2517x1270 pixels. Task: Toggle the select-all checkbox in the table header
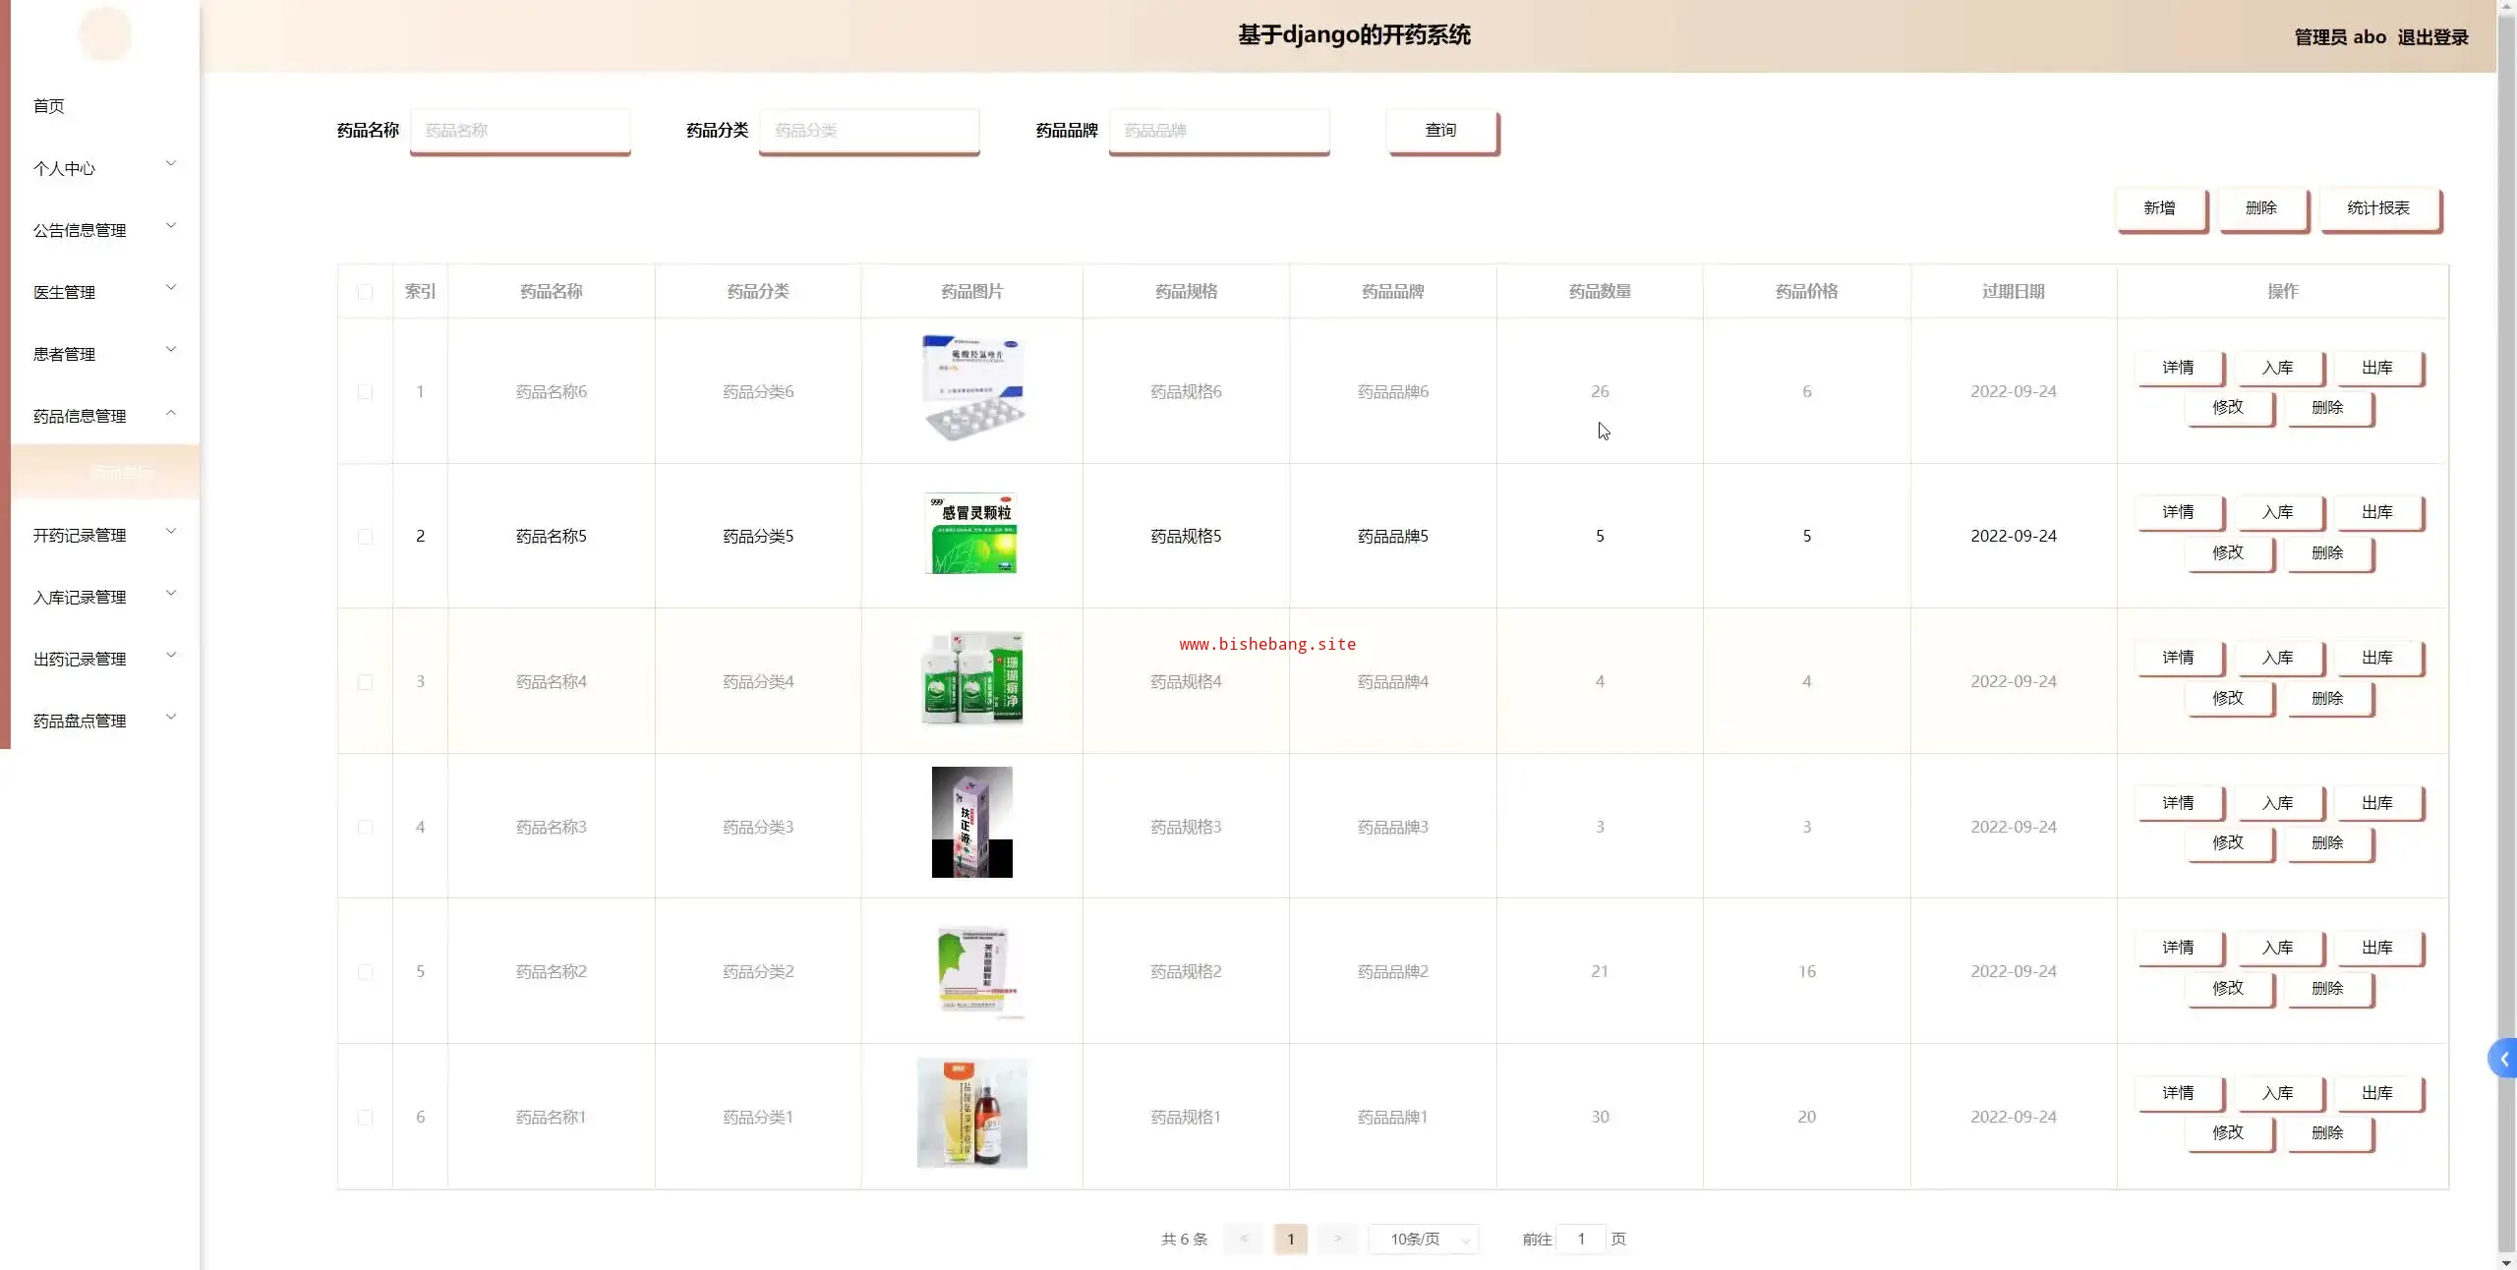click(x=365, y=292)
